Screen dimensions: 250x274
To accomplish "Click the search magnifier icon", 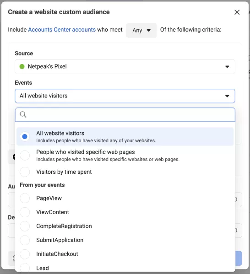I will tap(23, 115).
